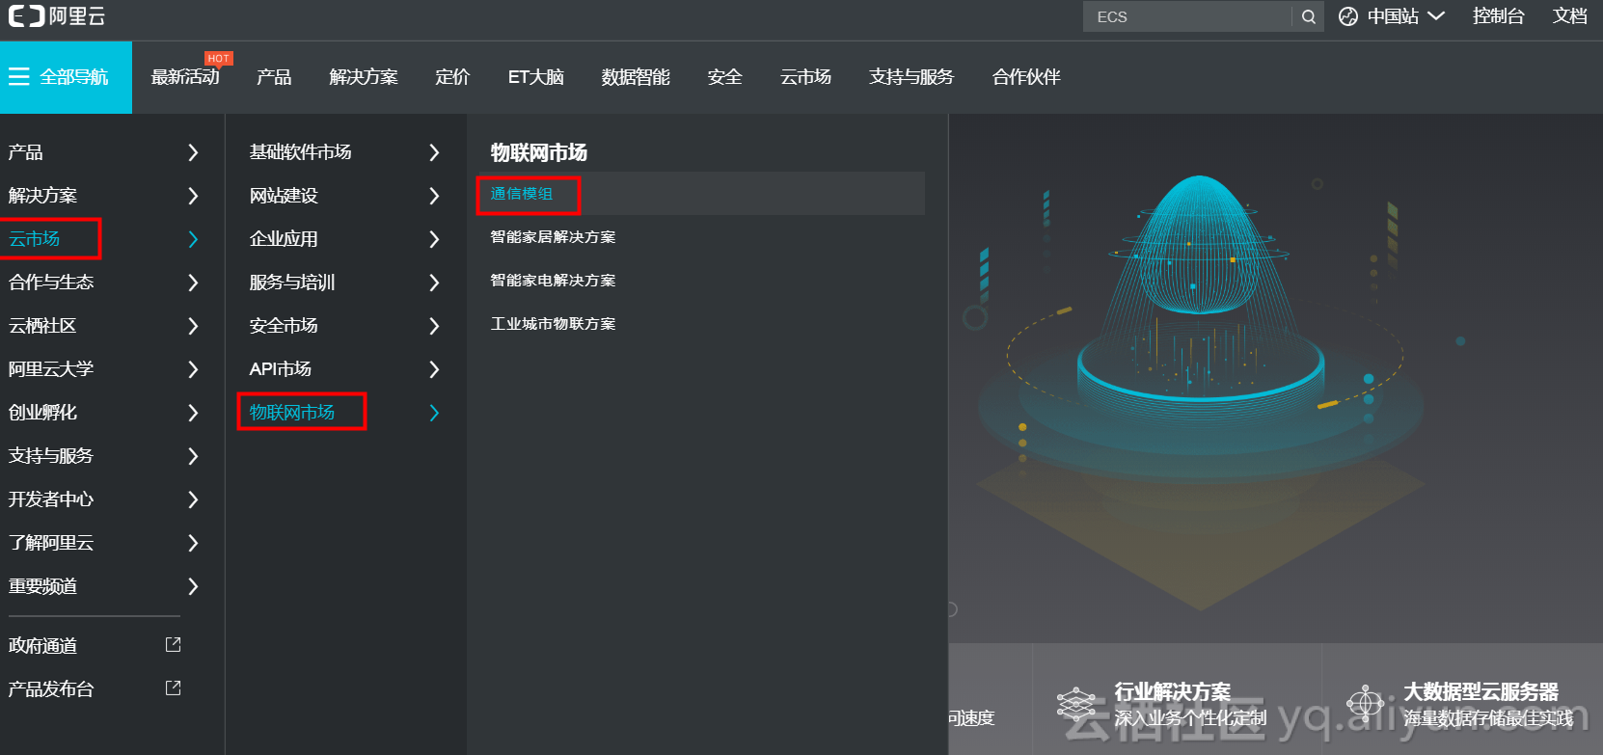Select 阿里云大学 in left sidebar
This screenshot has width=1603, height=755.
point(51,369)
